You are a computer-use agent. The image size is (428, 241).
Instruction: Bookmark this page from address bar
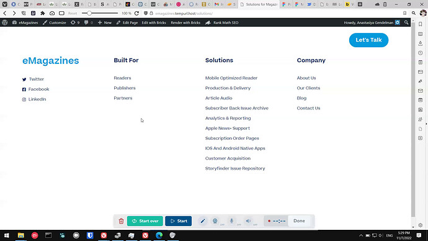click(405, 13)
